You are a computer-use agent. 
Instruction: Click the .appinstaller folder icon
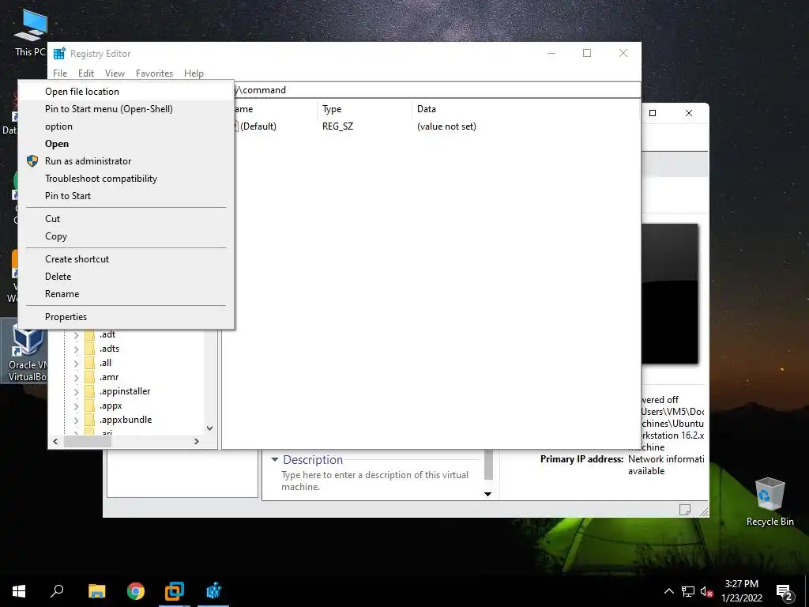click(90, 391)
